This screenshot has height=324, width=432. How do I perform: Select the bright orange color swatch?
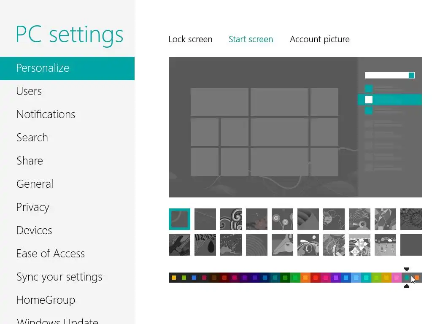coord(305,278)
